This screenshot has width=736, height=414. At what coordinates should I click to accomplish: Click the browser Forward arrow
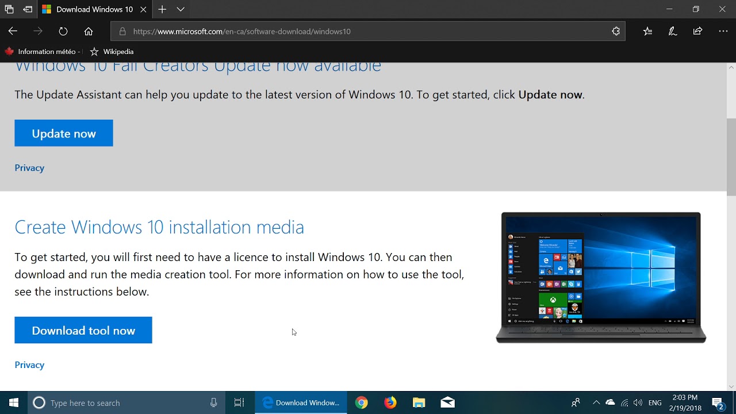coord(38,31)
